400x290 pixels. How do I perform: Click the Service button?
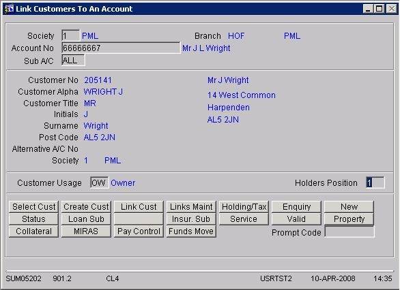click(x=244, y=219)
